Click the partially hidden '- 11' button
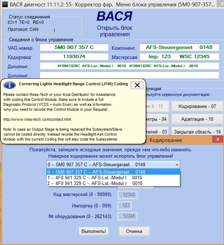Screen dimensions: 224x245 (x=157, y=106)
